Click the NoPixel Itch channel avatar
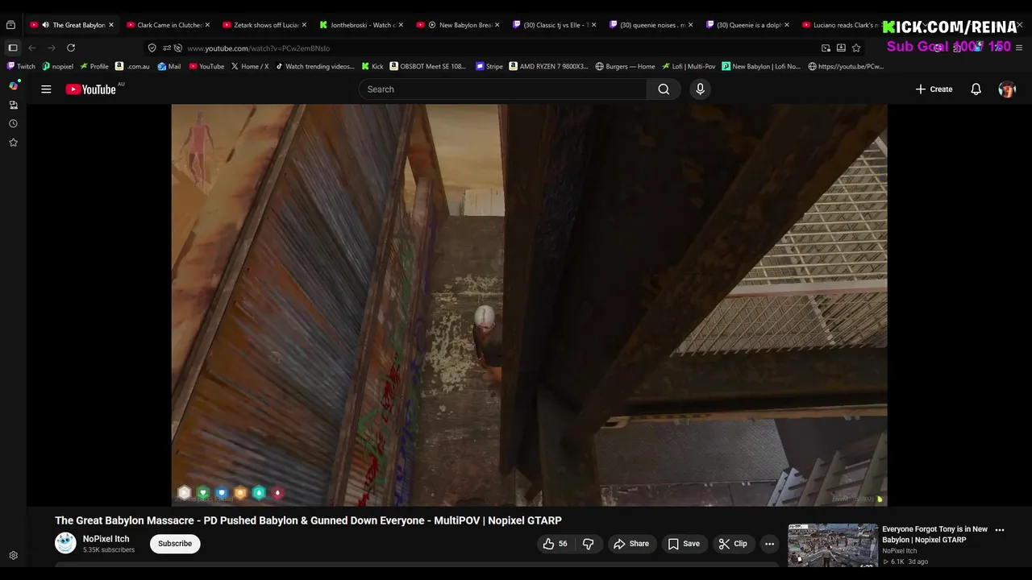This screenshot has height=580, width=1032. tap(65, 544)
